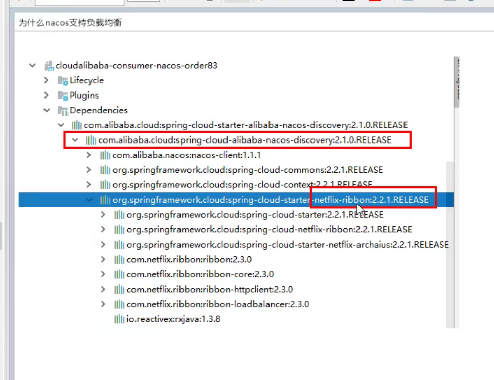The width and height of the screenshot is (494, 380).
Task: Select the Dependencies tree item
Action: point(99,110)
